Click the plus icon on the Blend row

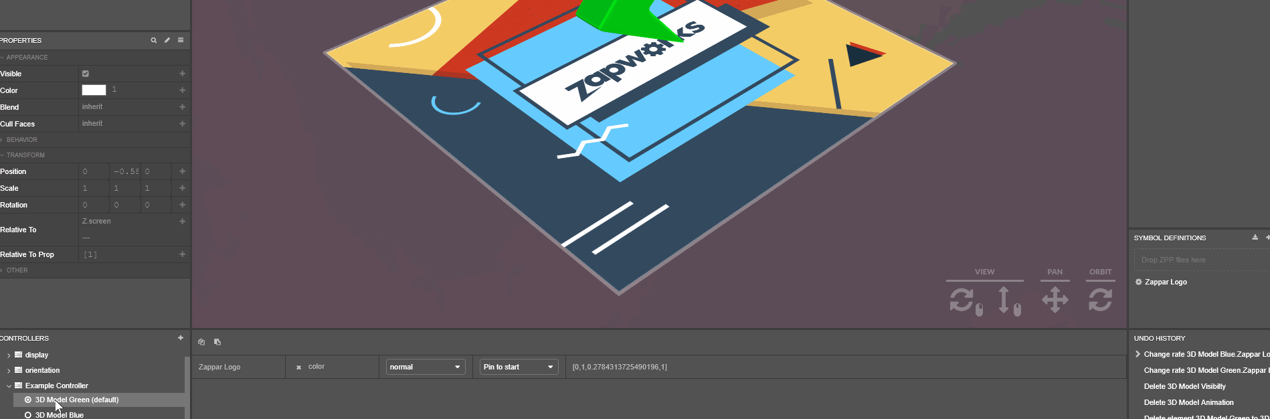pyautogui.click(x=182, y=107)
